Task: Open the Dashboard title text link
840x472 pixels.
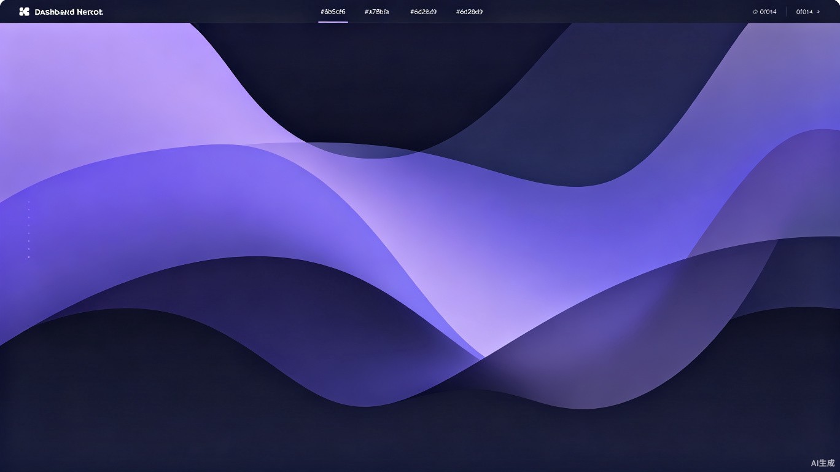Action: [69, 12]
